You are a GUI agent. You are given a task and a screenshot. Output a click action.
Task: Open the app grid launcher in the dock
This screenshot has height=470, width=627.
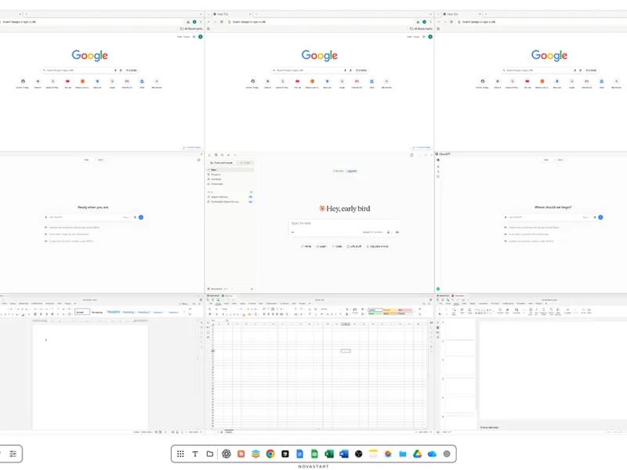pos(180,454)
